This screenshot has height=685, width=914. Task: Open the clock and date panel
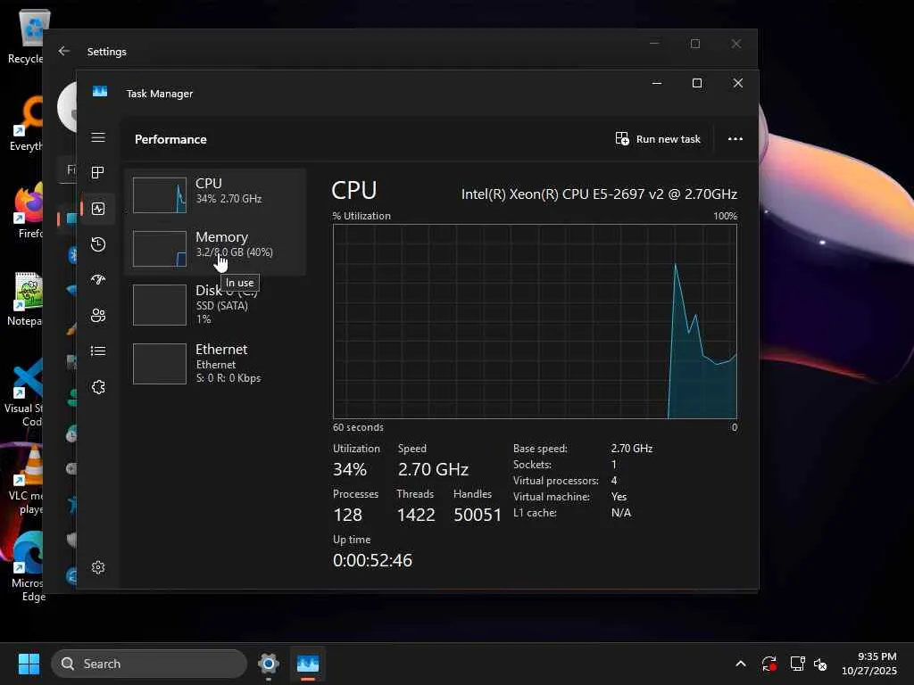click(869, 664)
